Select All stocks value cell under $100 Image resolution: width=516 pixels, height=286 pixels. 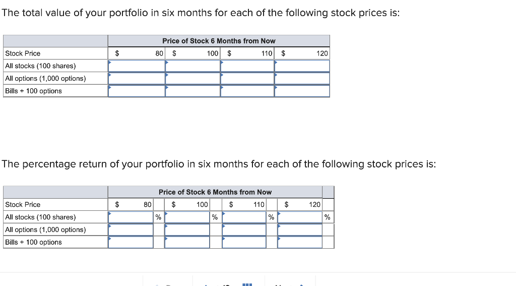point(192,66)
